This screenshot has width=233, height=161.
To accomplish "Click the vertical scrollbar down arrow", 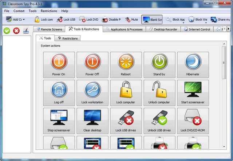I will pos(224,146).
